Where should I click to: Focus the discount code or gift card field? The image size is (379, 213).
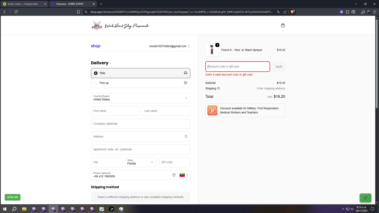(238, 67)
